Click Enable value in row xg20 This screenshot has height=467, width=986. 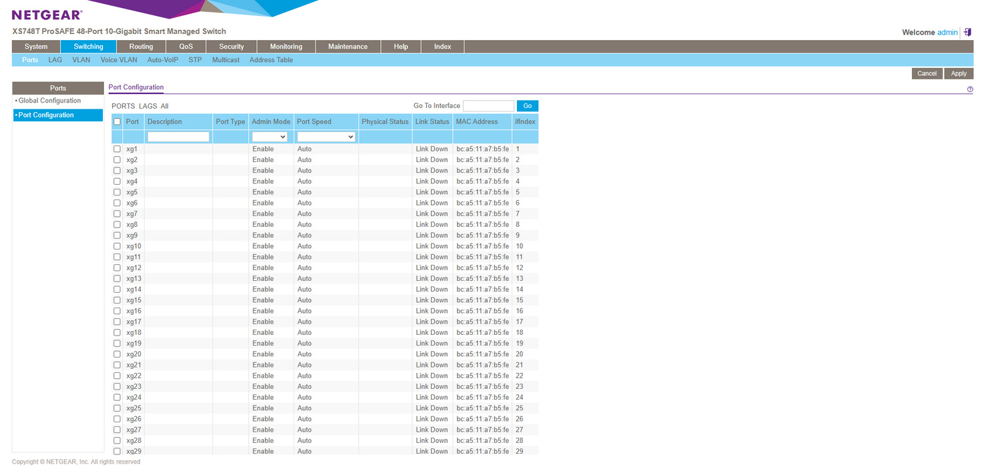pos(263,354)
